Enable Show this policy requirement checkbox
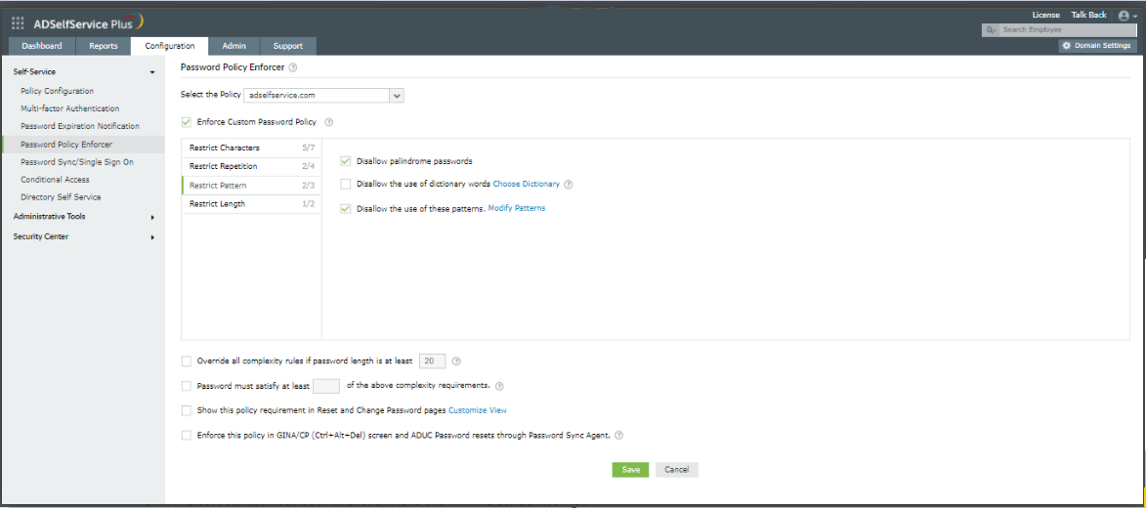 [186, 410]
